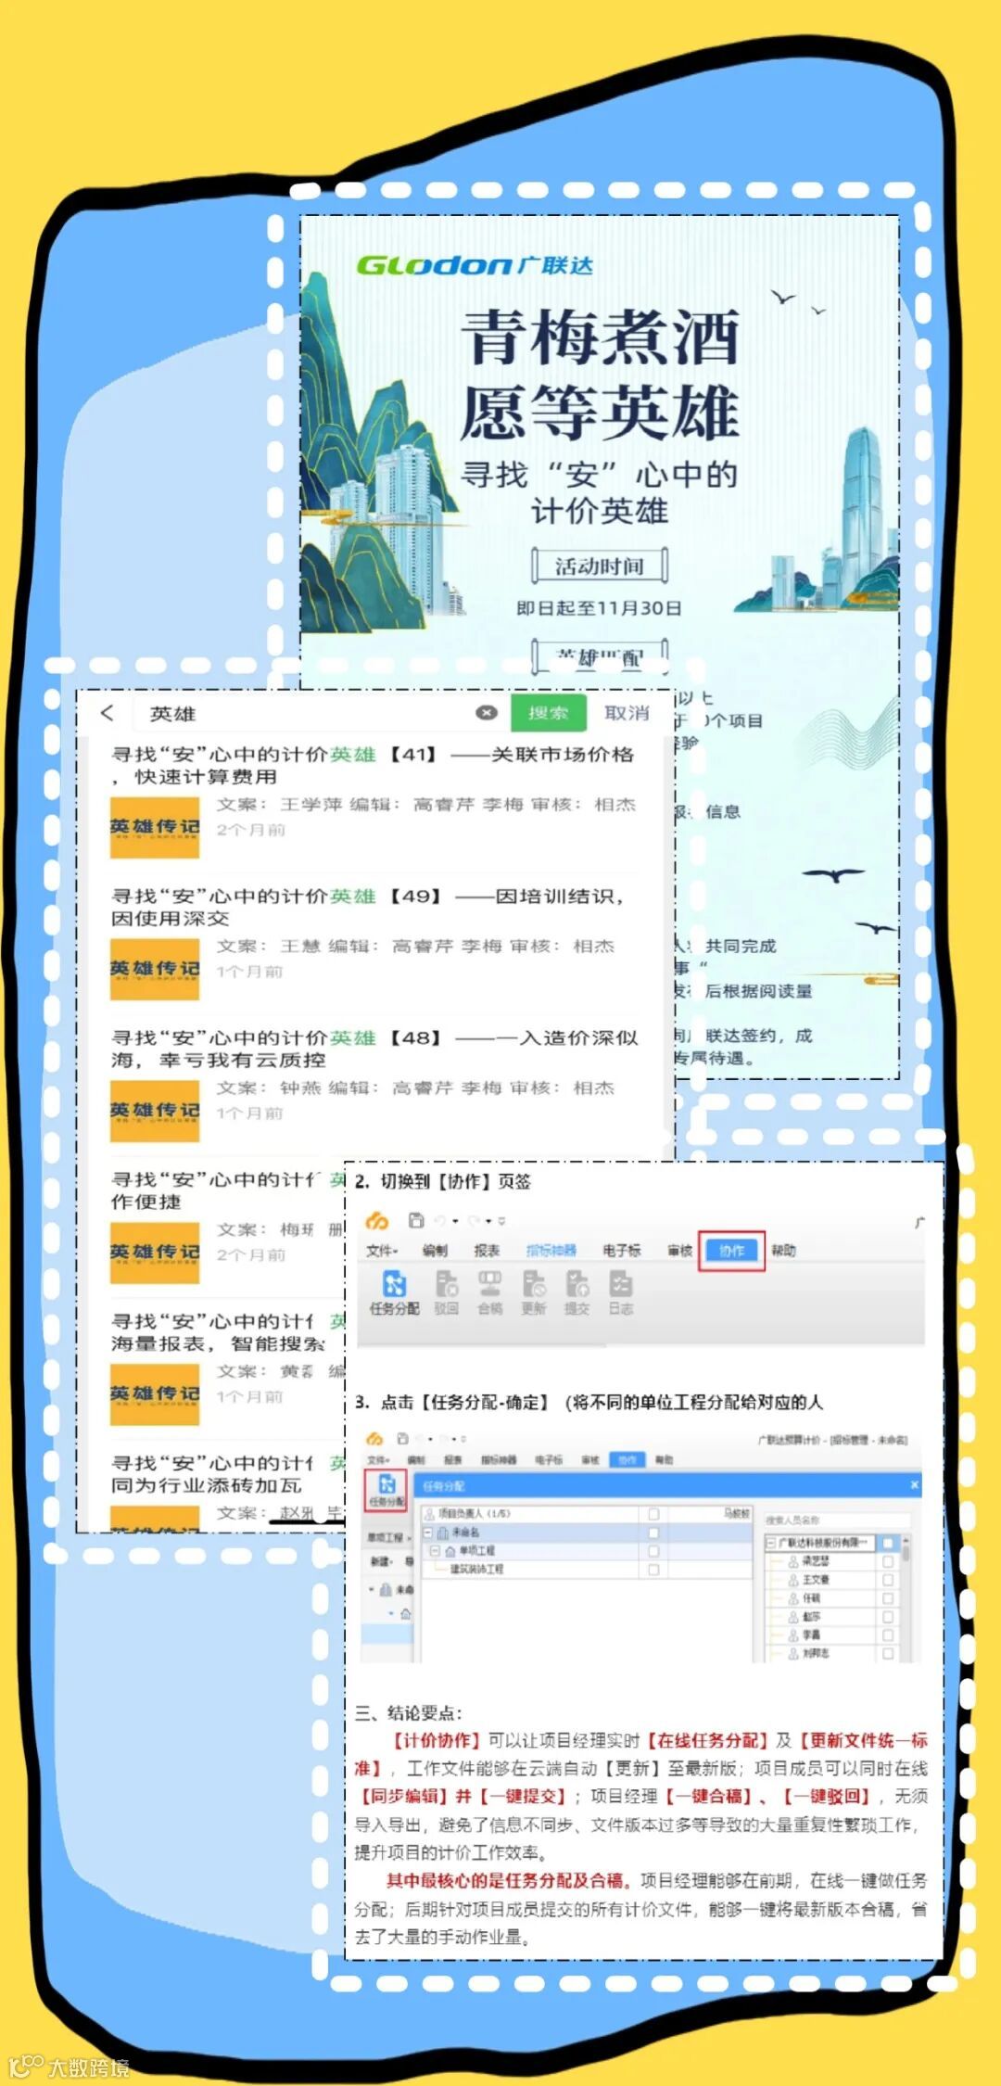The width and height of the screenshot is (1001, 2086).
Task: Collapse the 未命 tree arrow in the step 3 left panel
Action: (371, 1589)
